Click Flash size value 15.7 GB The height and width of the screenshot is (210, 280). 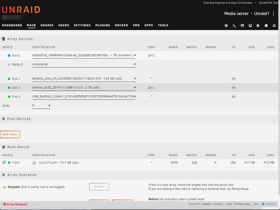click(x=249, y=162)
